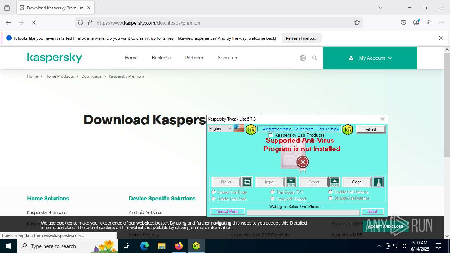Screen dimensions: 450x253
Task: Click the Kaspersky Standard link
Action: (47, 212)
